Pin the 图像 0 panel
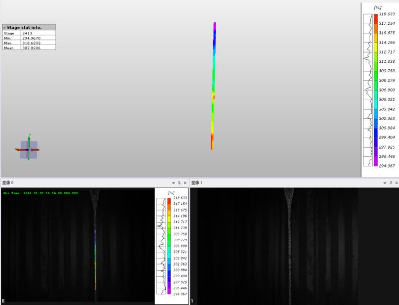This screenshot has height=305, width=399. click(x=179, y=183)
